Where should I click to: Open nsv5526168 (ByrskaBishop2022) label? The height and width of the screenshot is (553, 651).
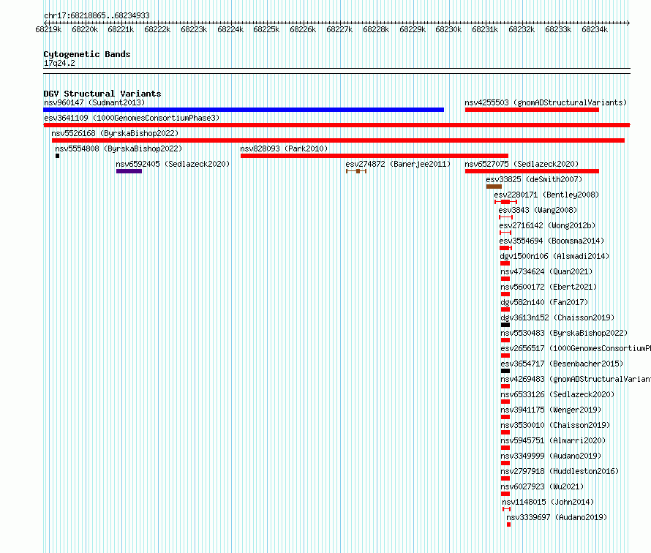(115, 133)
